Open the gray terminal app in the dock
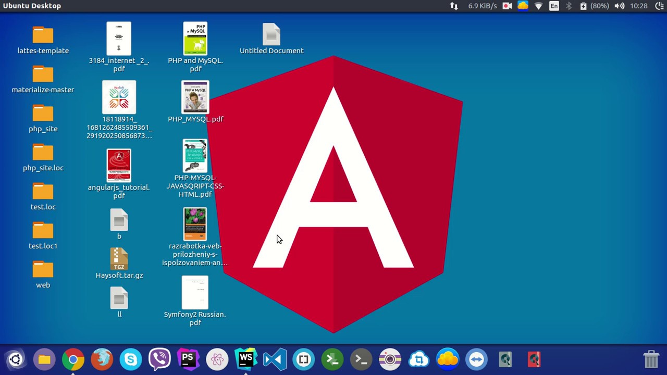The image size is (667, 375). (361, 359)
